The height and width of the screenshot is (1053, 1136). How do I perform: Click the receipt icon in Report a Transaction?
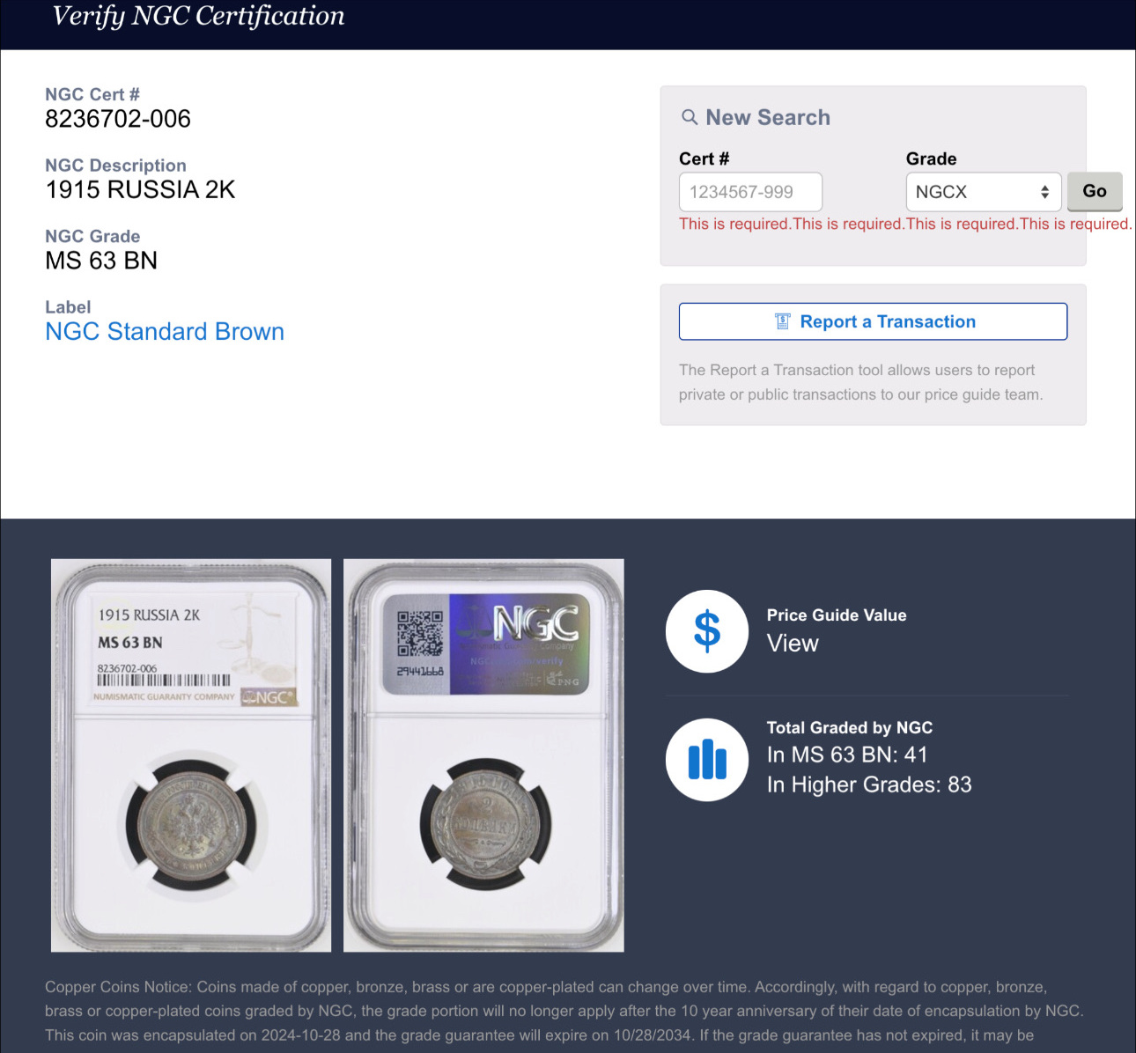[x=782, y=321]
